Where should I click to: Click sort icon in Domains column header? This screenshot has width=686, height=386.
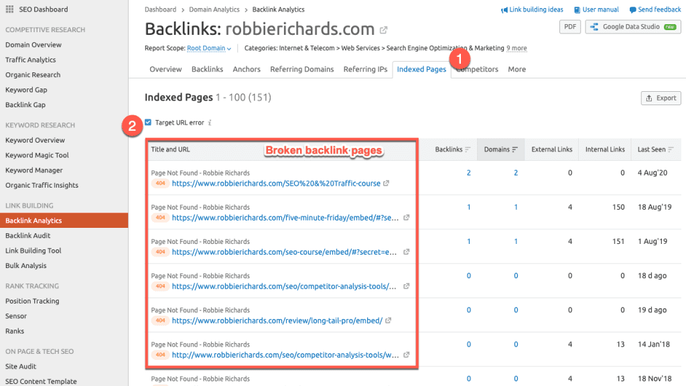click(x=514, y=149)
